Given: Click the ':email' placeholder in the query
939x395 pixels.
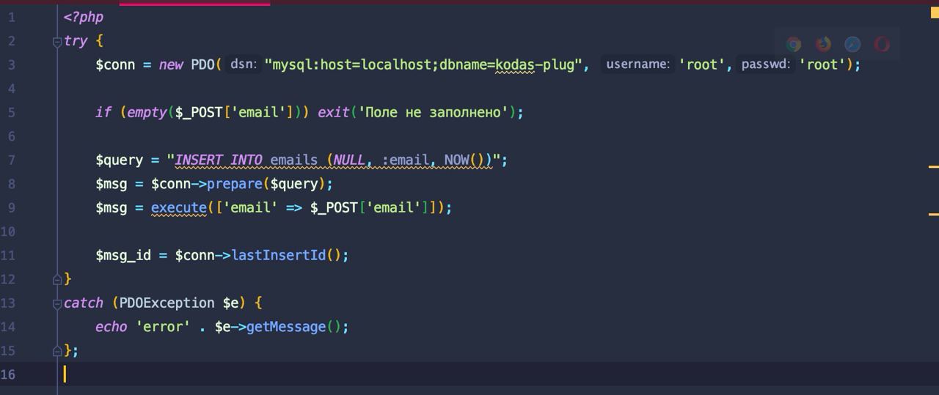Looking at the screenshot, I should pos(405,160).
